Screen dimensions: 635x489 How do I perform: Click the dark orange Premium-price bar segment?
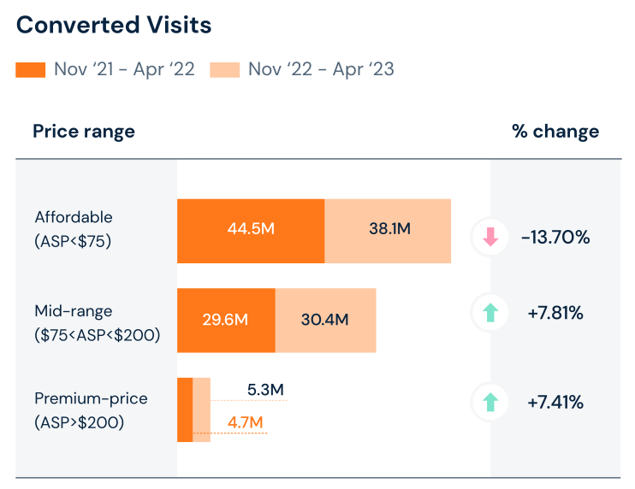point(185,409)
